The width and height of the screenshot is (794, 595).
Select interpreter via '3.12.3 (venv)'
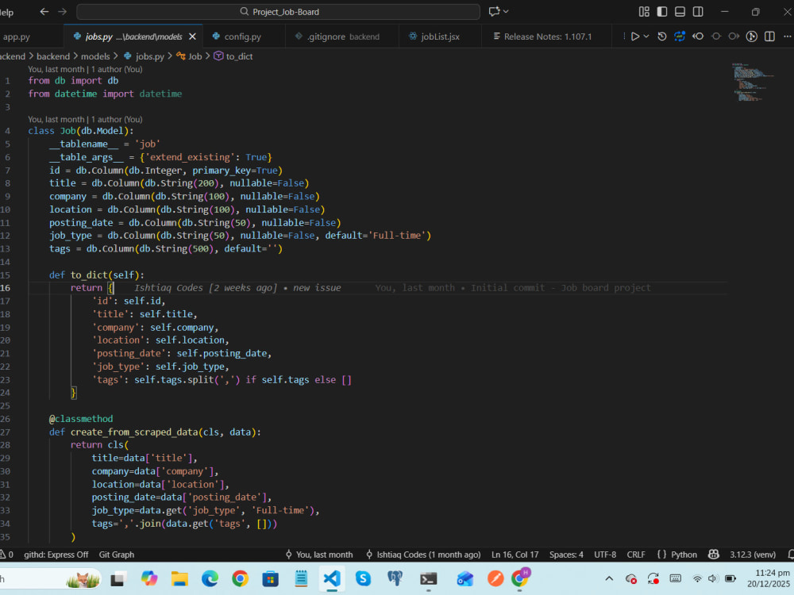coord(753,555)
